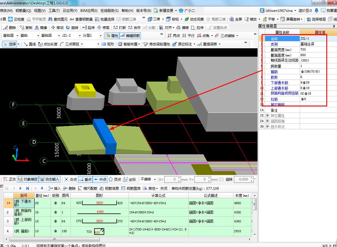Click 插入 insert row button
The height and width of the screenshot is (247, 337).
tap(55, 188)
